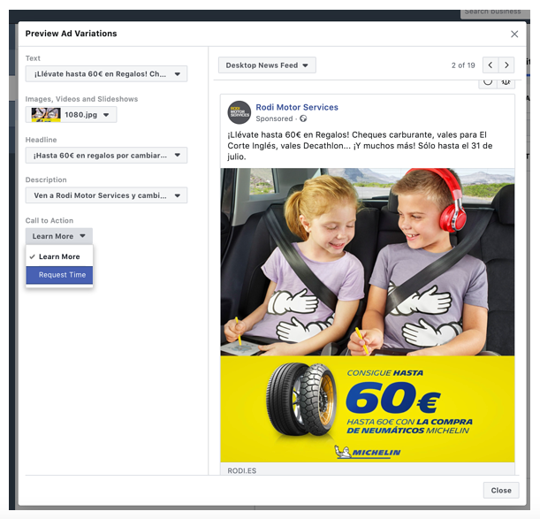This screenshot has height=519, width=540.
Task: Click the ad text starting '¡Llévate hasta 60€'
Action: pyautogui.click(x=360, y=145)
